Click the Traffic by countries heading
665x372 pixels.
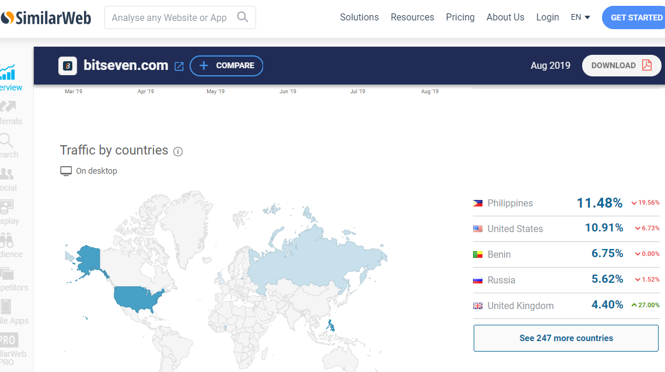(114, 150)
